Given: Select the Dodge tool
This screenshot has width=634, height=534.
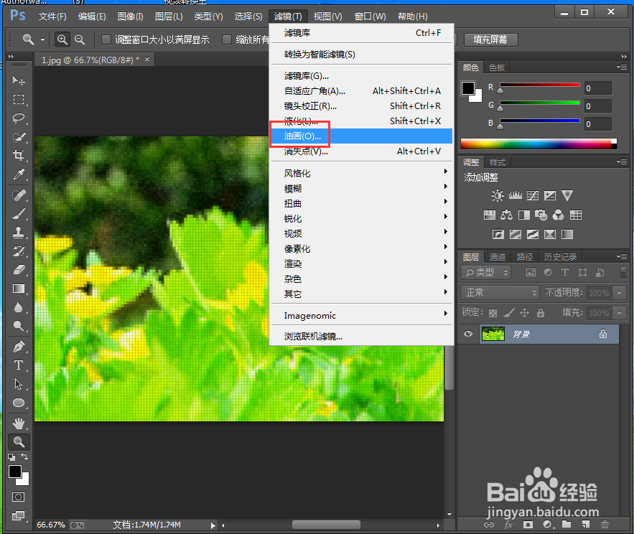Looking at the screenshot, I should pyautogui.click(x=18, y=326).
